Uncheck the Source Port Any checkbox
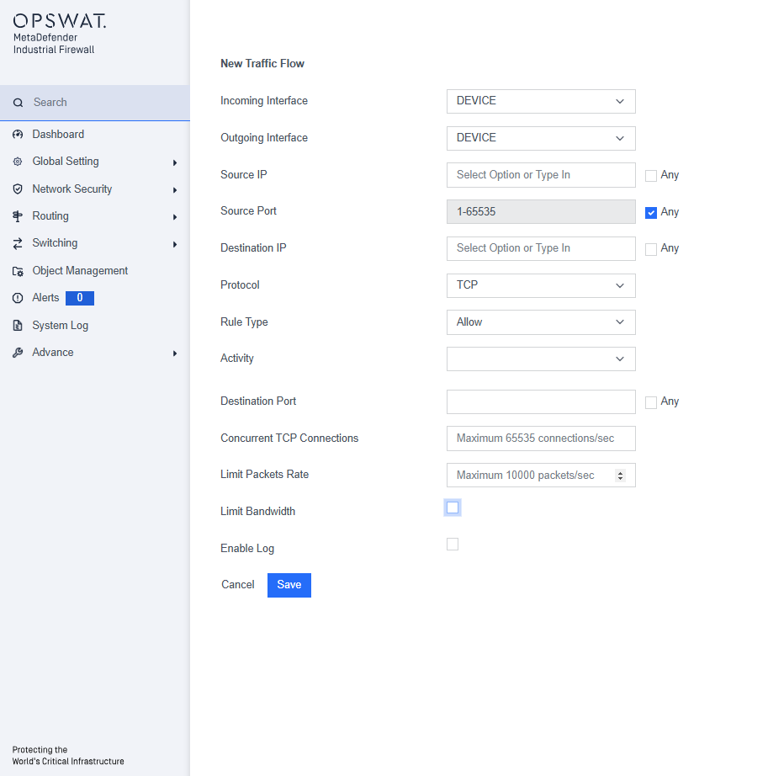Viewport: 768px width, 776px height. pos(651,213)
